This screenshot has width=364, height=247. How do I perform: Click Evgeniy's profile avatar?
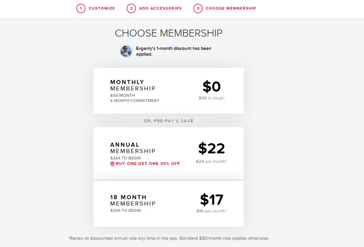(x=126, y=51)
